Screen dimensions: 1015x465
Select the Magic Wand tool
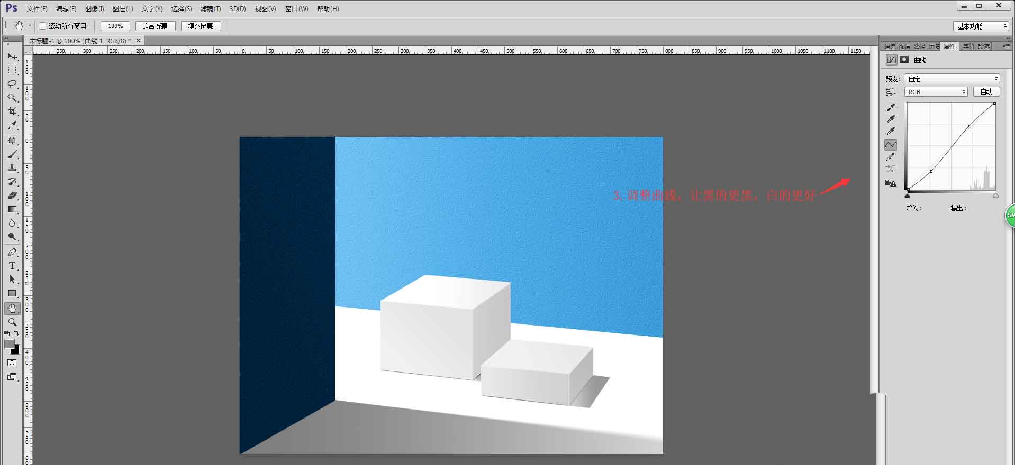(x=12, y=97)
